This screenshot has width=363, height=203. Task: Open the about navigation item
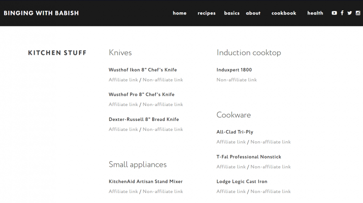[x=253, y=13]
